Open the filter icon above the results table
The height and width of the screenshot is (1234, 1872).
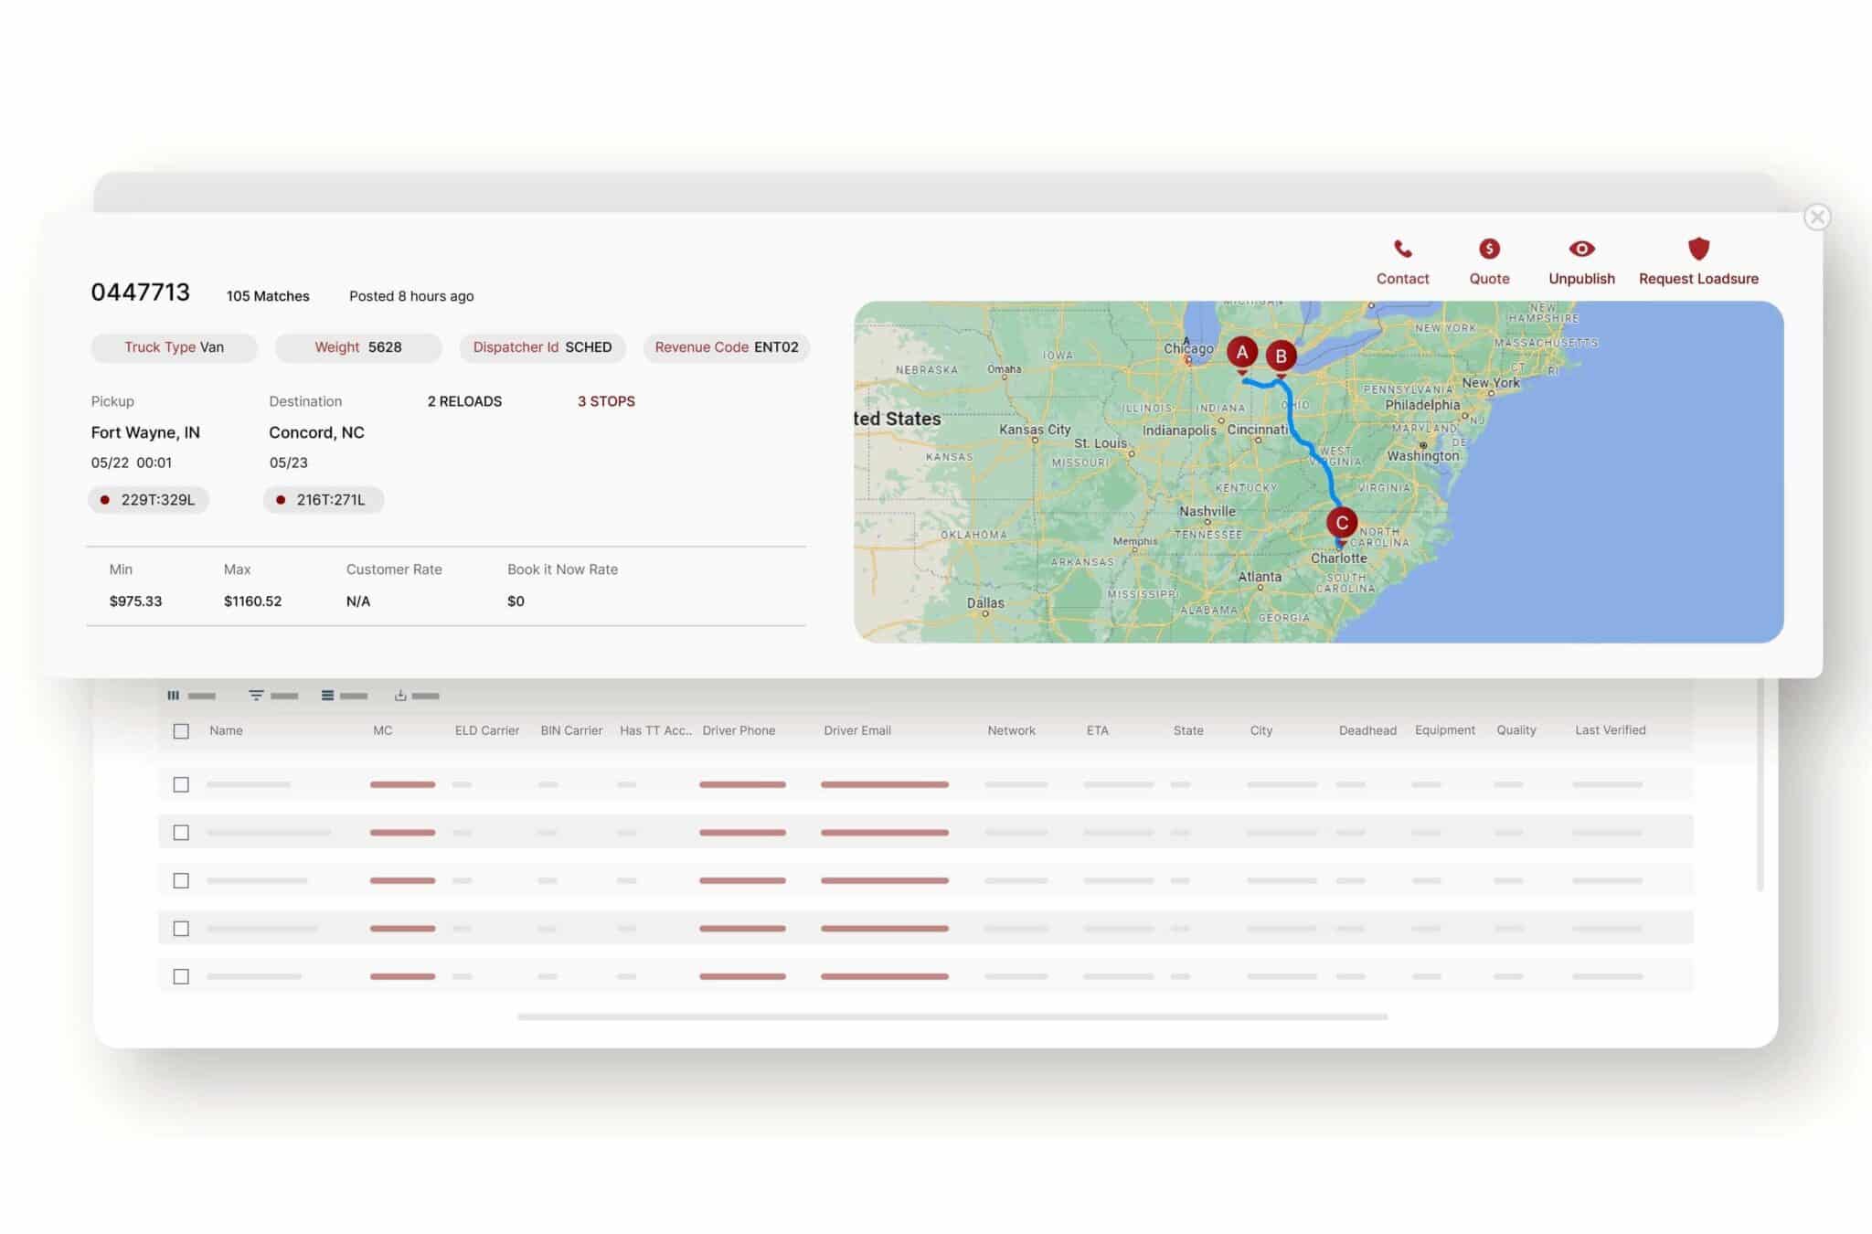point(256,695)
